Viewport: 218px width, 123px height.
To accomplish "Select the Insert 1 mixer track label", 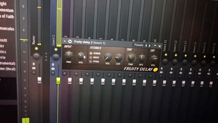I will [x=53, y=40].
